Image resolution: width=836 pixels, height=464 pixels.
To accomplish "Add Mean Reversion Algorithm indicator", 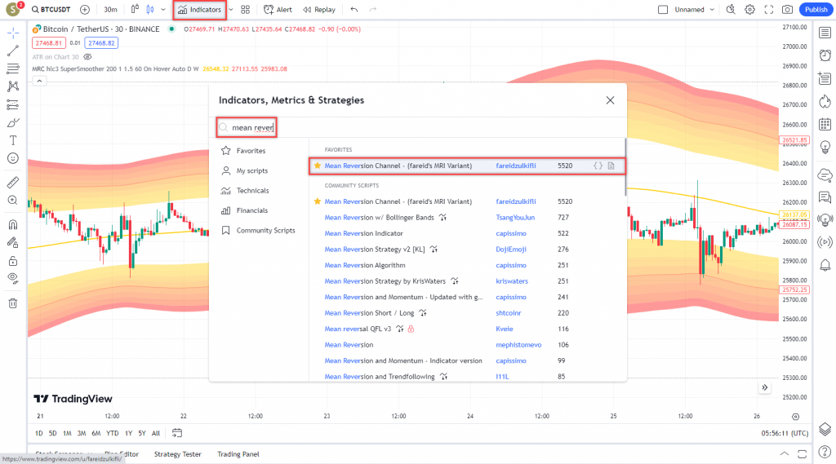I will (x=365, y=265).
